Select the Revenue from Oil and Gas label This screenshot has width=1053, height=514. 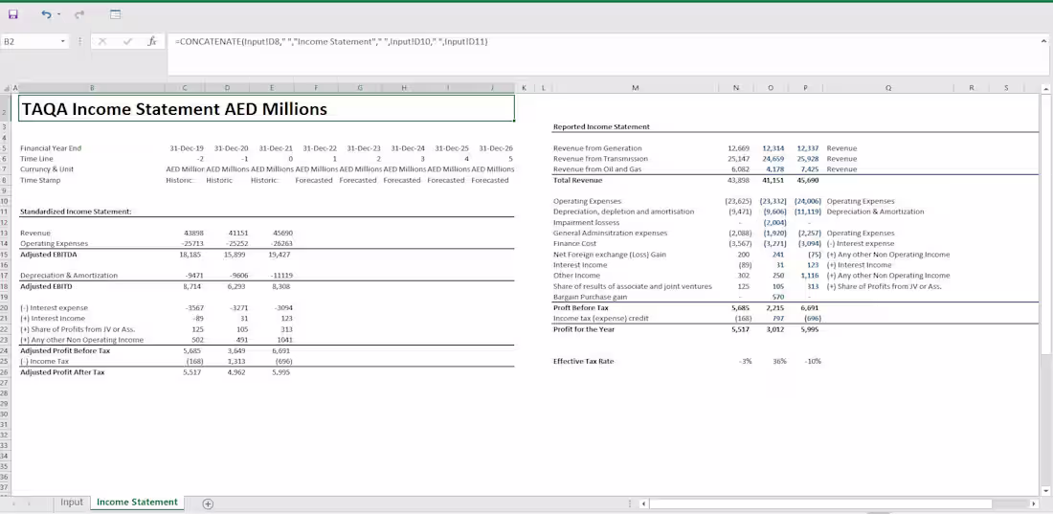pyautogui.click(x=596, y=170)
